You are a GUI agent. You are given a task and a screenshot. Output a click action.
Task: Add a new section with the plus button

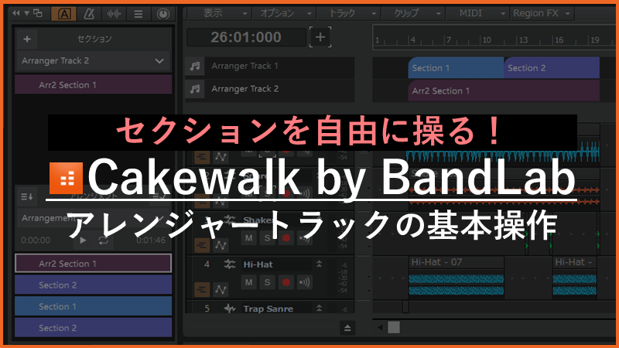[x=27, y=39]
